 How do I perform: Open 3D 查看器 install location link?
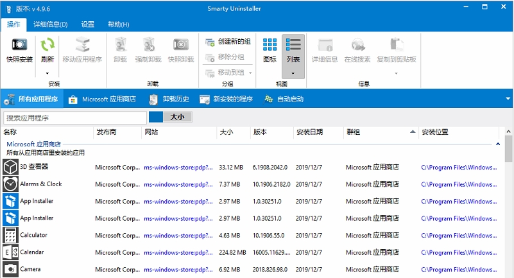[459, 168]
